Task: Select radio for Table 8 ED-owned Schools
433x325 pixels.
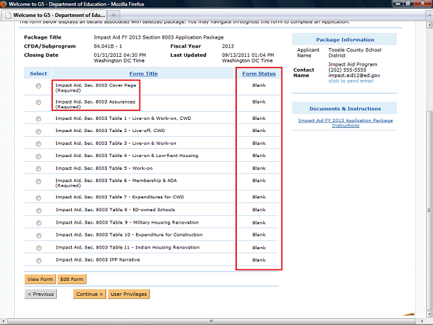Action: tap(39, 211)
